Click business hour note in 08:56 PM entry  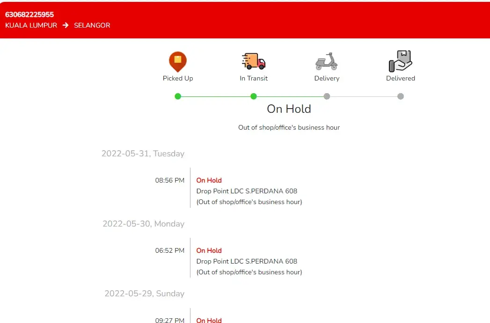tap(249, 202)
